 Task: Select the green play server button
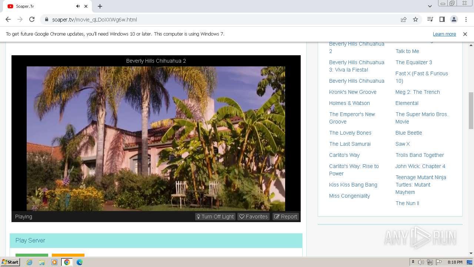[x=32, y=255]
